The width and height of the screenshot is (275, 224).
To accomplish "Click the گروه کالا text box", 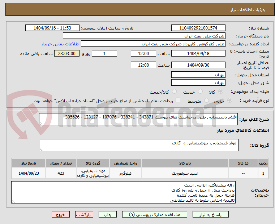I will [x=139, y=145].
